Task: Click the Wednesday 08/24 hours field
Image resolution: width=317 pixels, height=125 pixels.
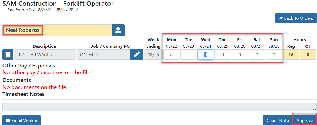Action: [x=205, y=55]
